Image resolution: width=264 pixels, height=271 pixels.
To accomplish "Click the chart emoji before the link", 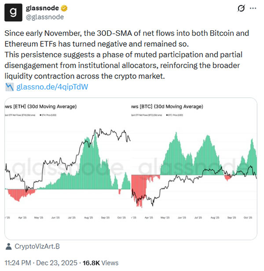I will point(9,86).
